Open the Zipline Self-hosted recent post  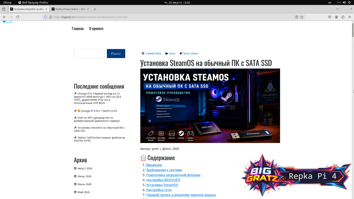[x=99, y=139]
